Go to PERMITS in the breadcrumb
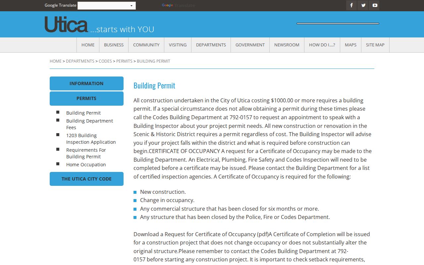Screen dimensions: 424x265 [124, 61]
